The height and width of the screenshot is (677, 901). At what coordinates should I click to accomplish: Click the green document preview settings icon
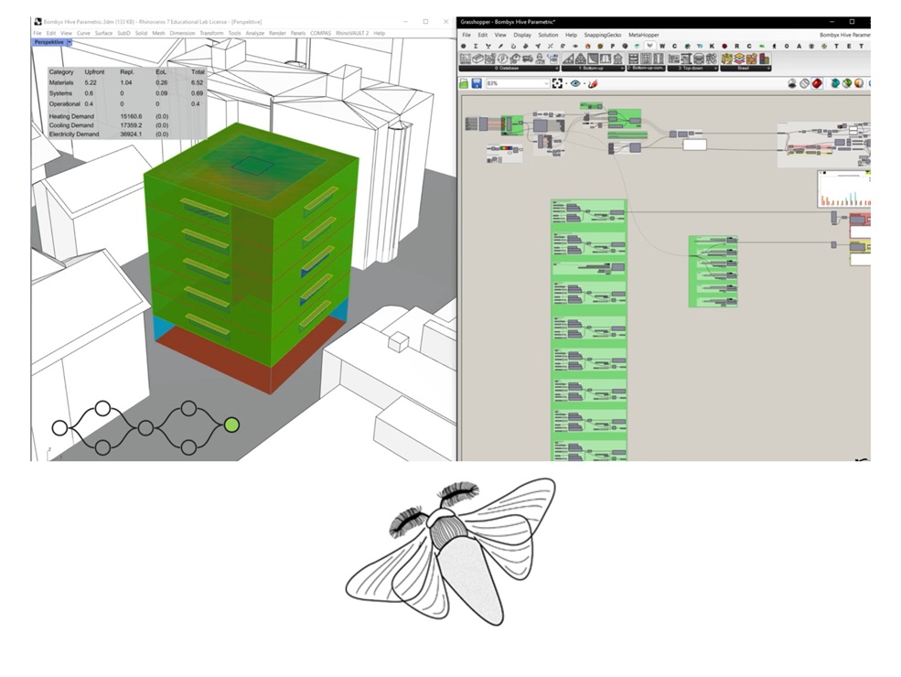[x=847, y=83]
